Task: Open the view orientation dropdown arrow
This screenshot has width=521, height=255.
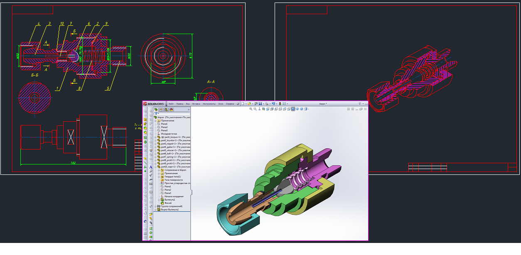Action: click(x=308, y=109)
